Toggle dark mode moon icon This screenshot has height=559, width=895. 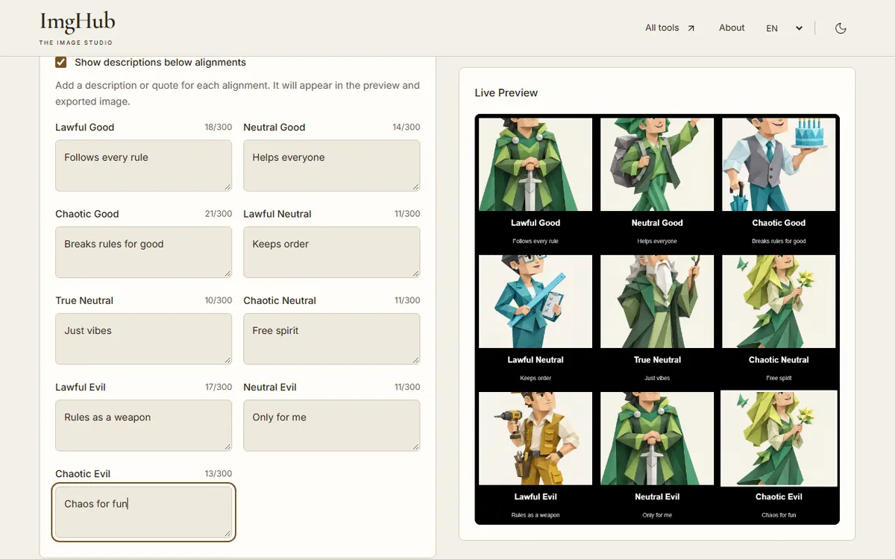[x=841, y=28]
